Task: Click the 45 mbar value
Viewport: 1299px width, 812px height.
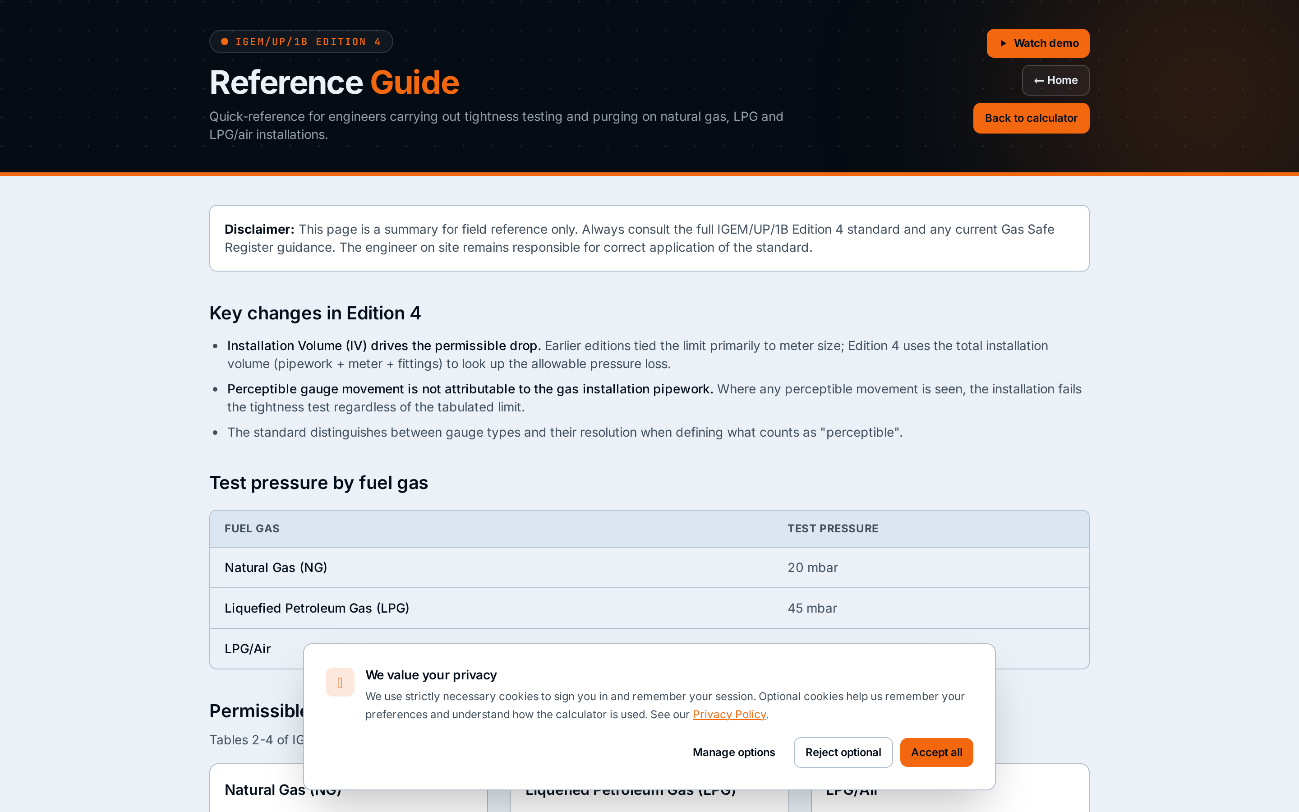Action: [x=811, y=608]
